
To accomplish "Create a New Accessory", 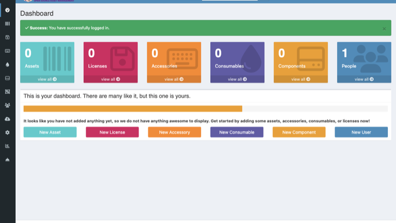I will [175, 132].
